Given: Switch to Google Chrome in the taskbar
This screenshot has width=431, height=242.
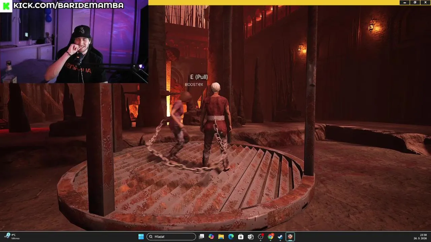Looking at the screenshot, I should pos(270,237).
